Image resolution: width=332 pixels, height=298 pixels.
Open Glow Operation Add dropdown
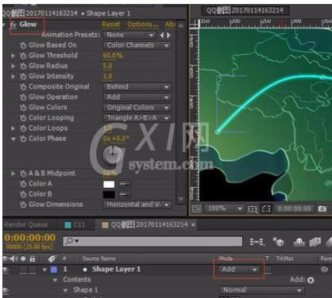[x=137, y=97]
